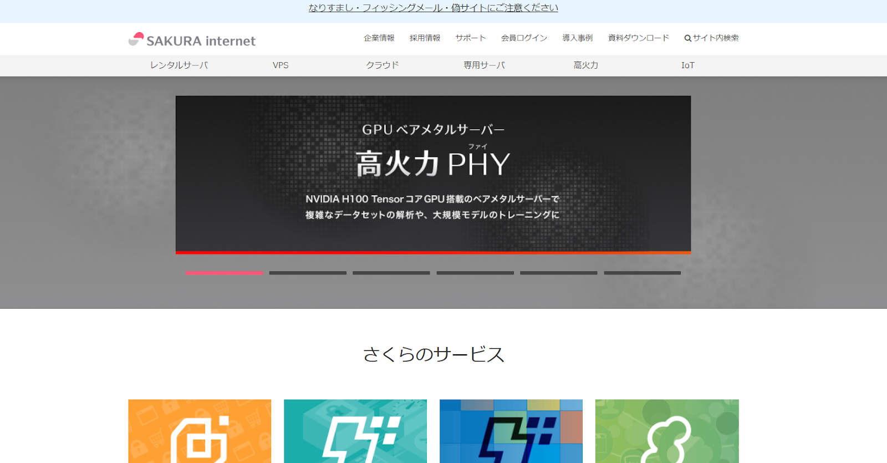The height and width of the screenshot is (463, 887).
Task: Click the さくらのサービス heading
Action: point(434,354)
